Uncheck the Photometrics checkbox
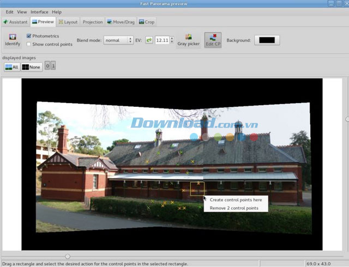 tap(29, 36)
